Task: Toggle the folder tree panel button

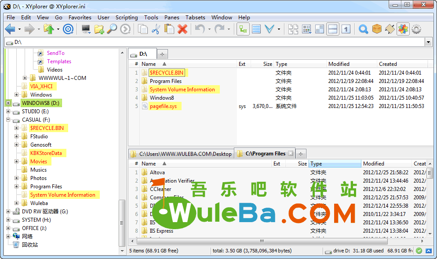Action: coord(243,29)
